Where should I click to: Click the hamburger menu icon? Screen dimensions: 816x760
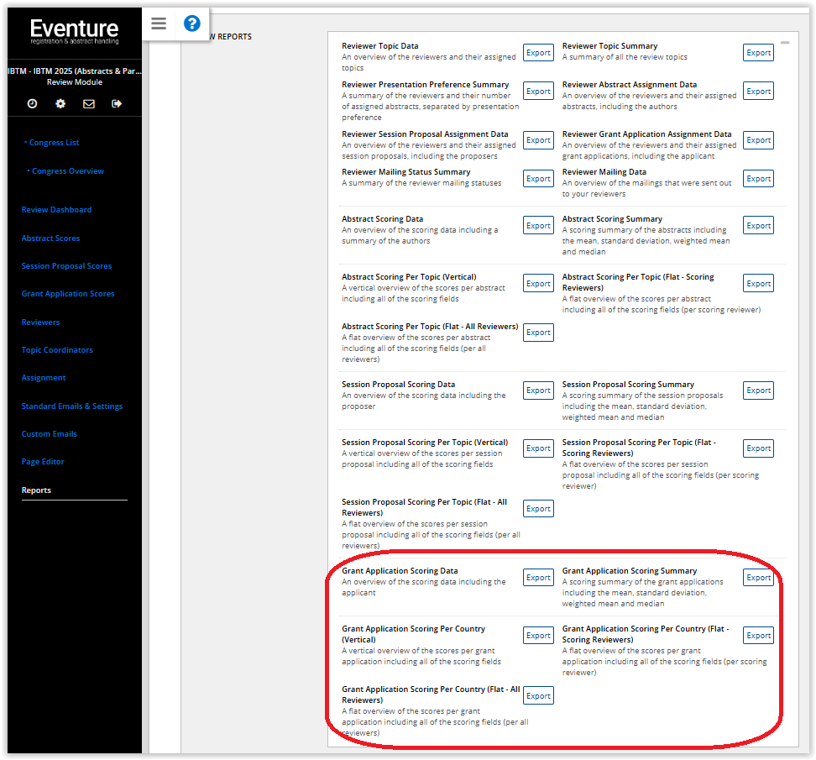[x=159, y=24]
